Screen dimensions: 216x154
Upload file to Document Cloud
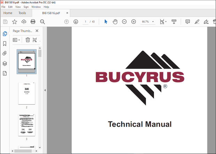24,22
